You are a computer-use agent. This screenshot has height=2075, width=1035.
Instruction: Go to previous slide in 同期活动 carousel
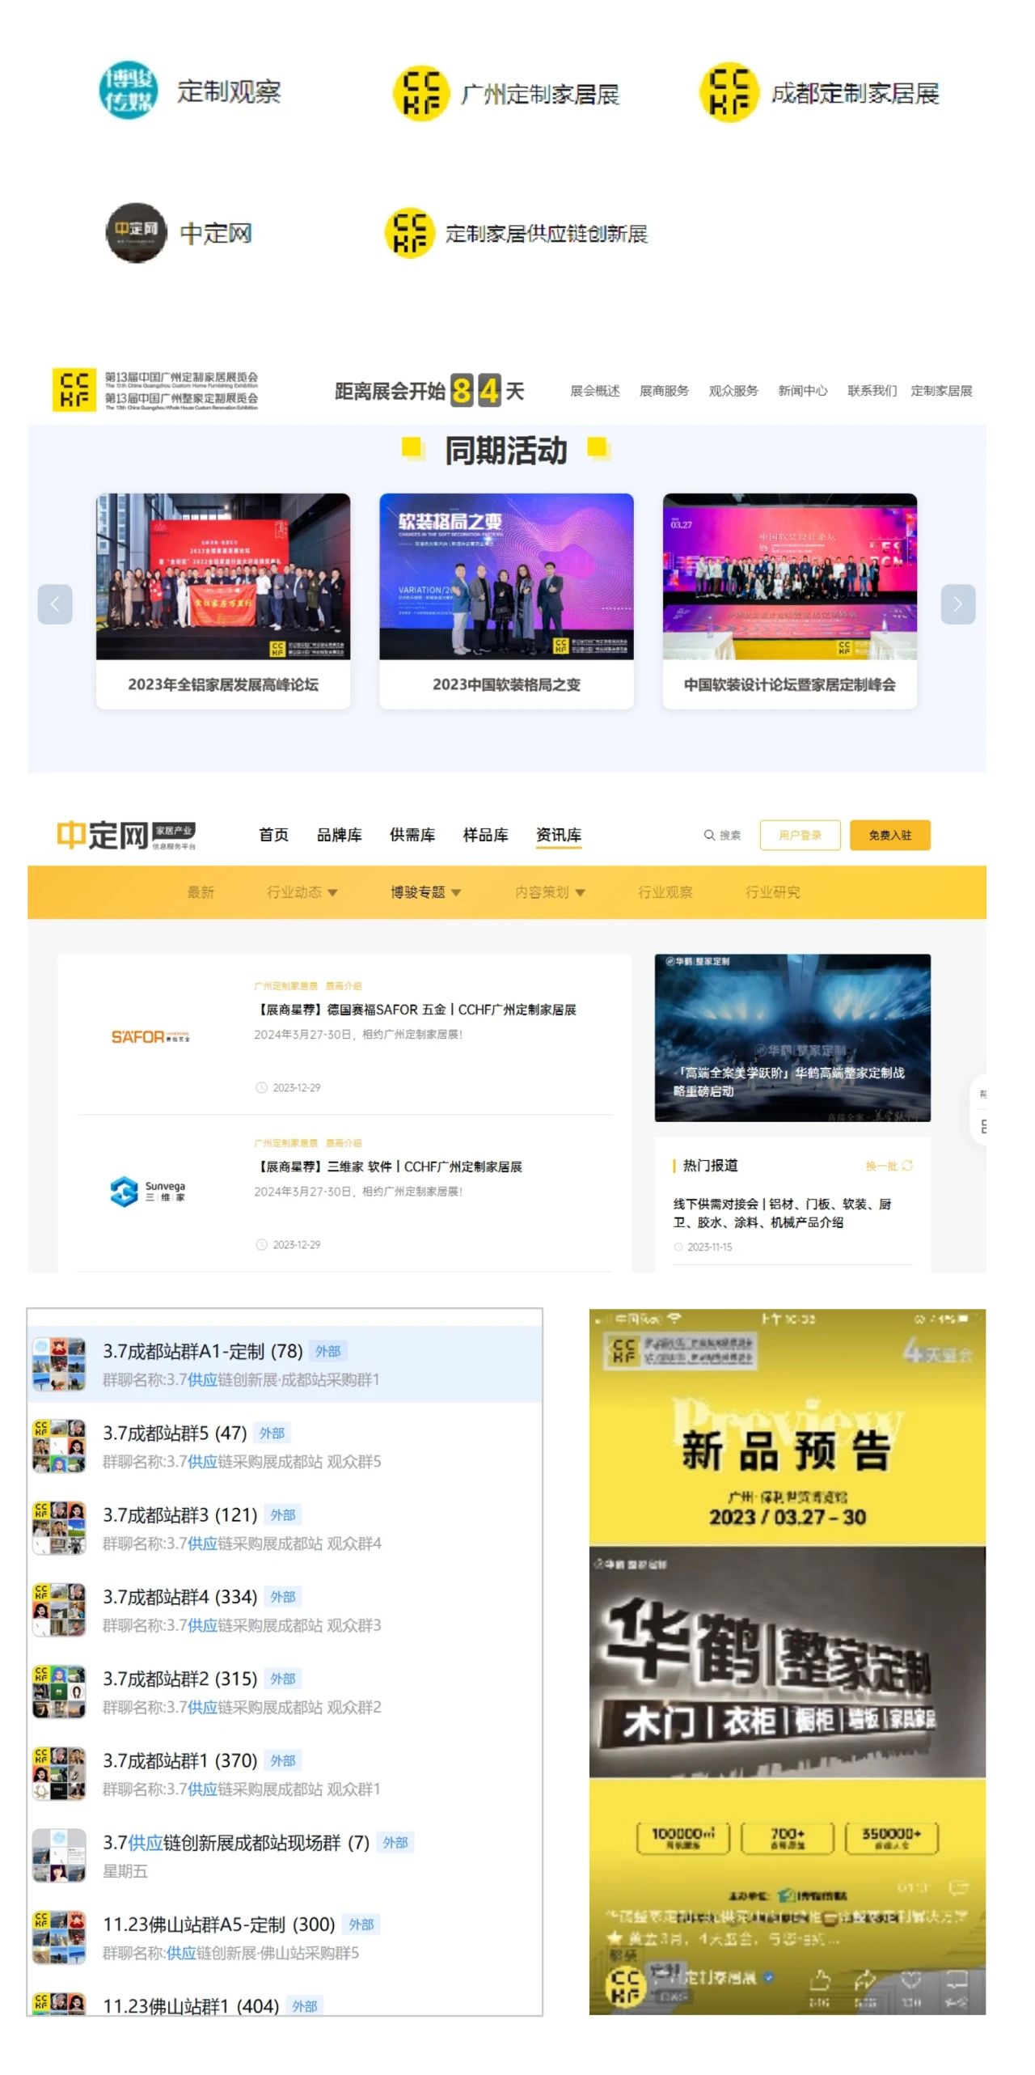coord(55,603)
